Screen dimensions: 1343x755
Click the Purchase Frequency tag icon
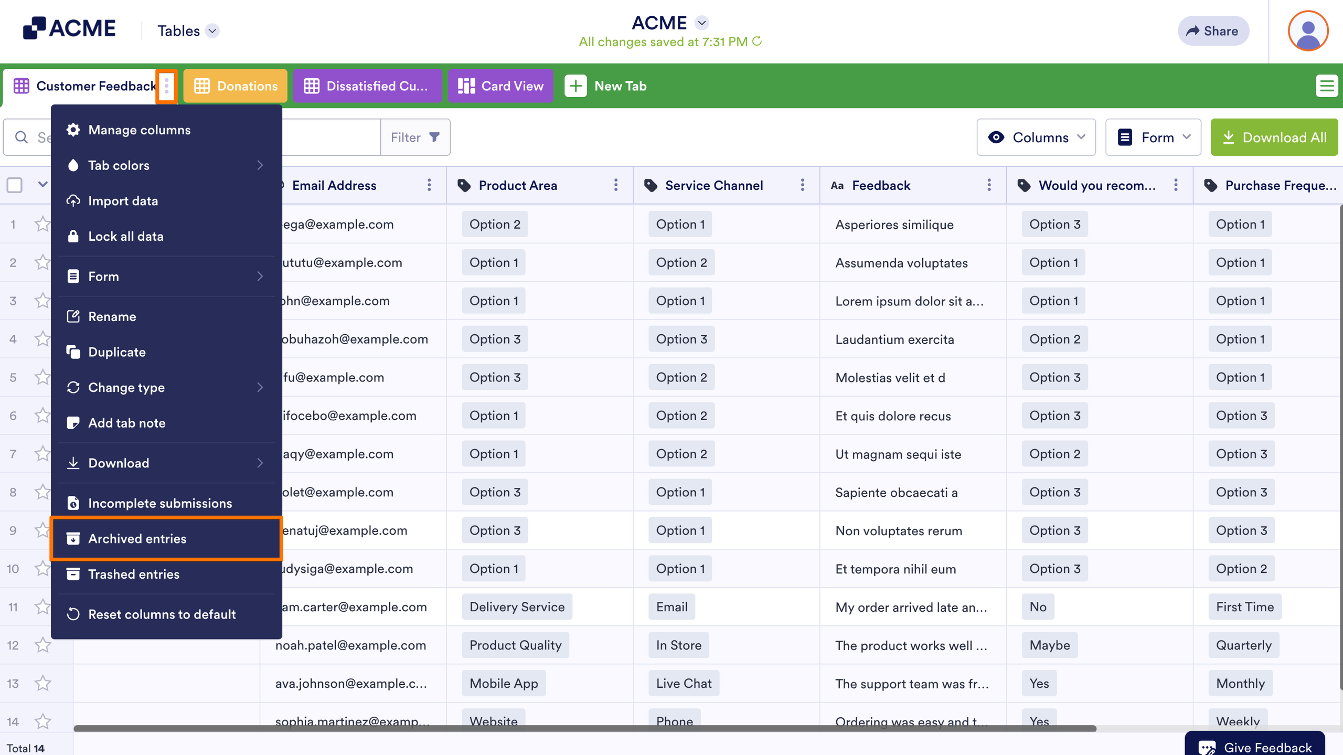tap(1211, 185)
